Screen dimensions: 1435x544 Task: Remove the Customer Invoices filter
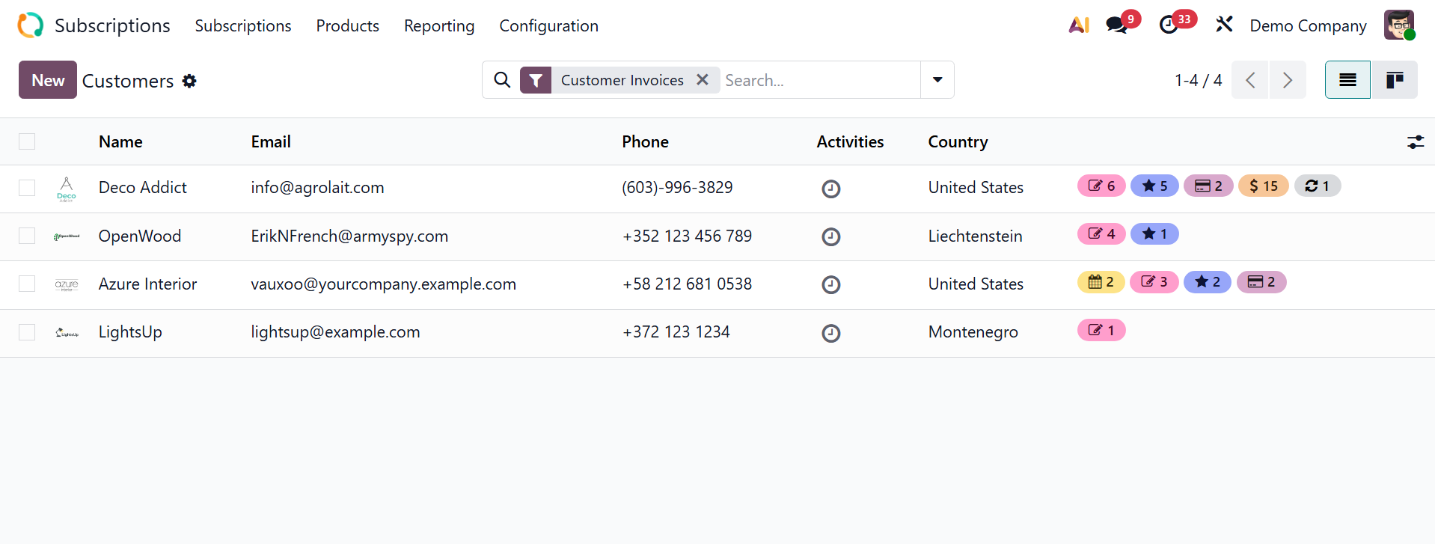(703, 79)
